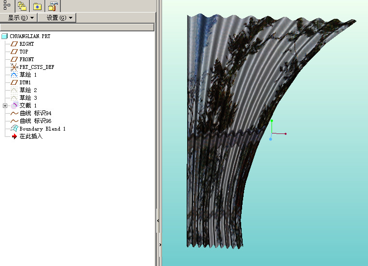Select the DTM1 label

[x=25, y=82]
